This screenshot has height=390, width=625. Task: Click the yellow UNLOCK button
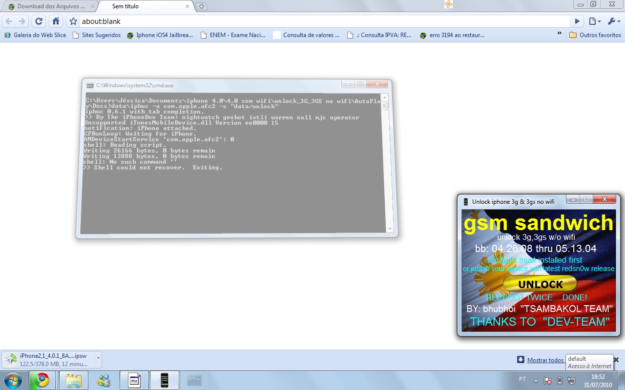[x=540, y=284]
